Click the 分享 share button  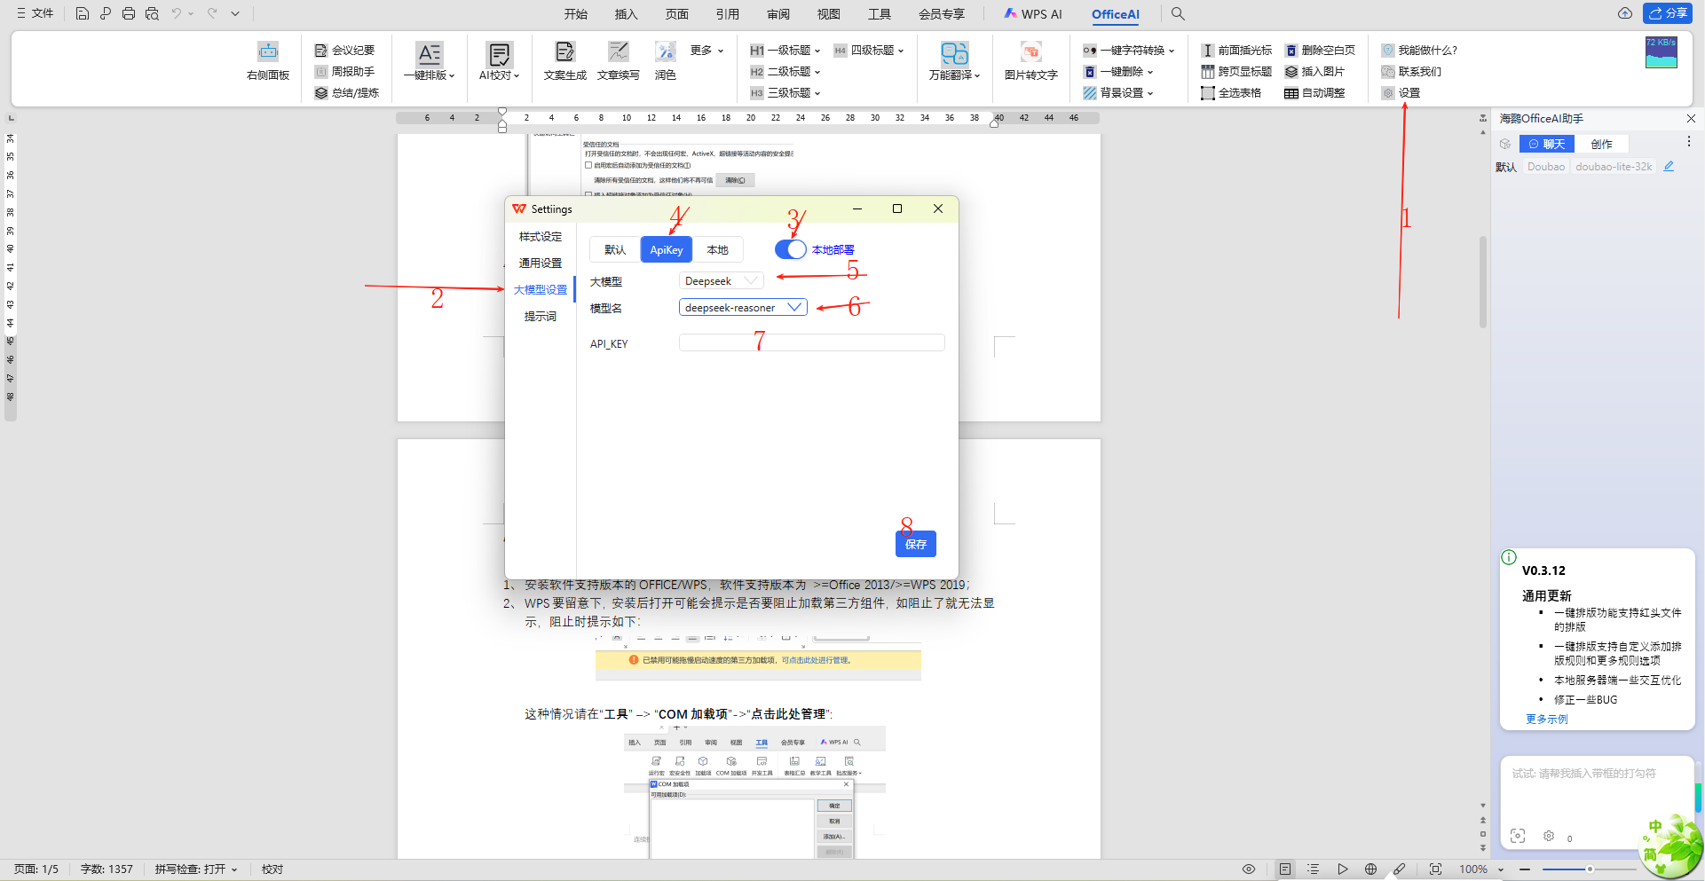point(1669,13)
